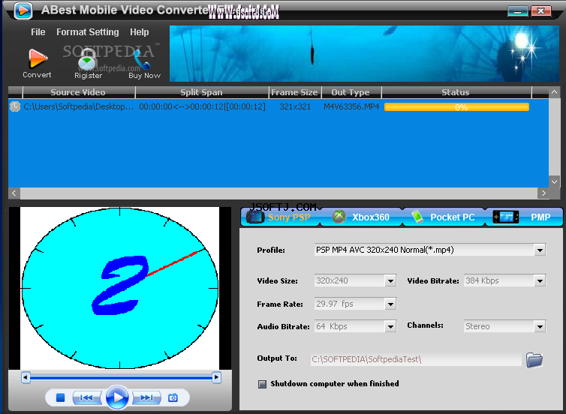Click the Out Type column header
Image resolution: width=566 pixels, height=414 pixels.
(351, 92)
